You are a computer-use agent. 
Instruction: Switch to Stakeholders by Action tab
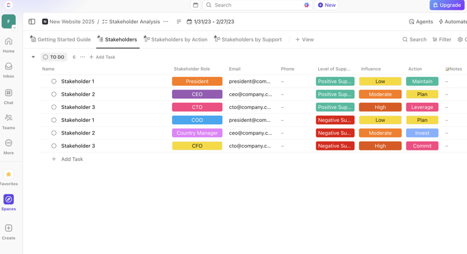[x=176, y=40]
